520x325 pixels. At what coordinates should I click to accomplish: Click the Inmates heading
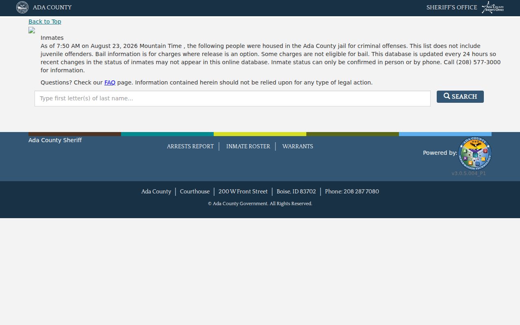(52, 38)
